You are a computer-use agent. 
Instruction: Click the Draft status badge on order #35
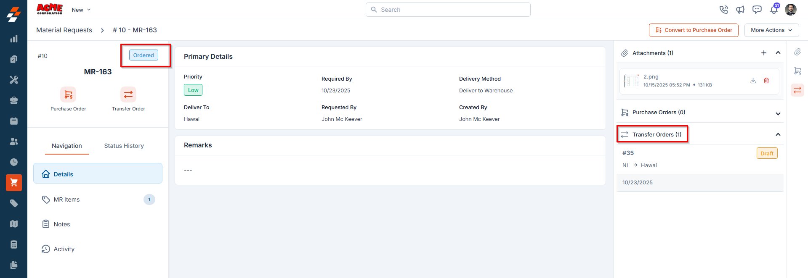pyautogui.click(x=767, y=153)
